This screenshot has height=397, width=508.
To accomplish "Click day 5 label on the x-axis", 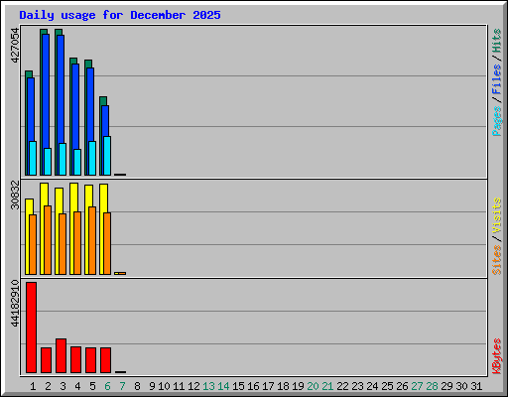I will [92, 386].
